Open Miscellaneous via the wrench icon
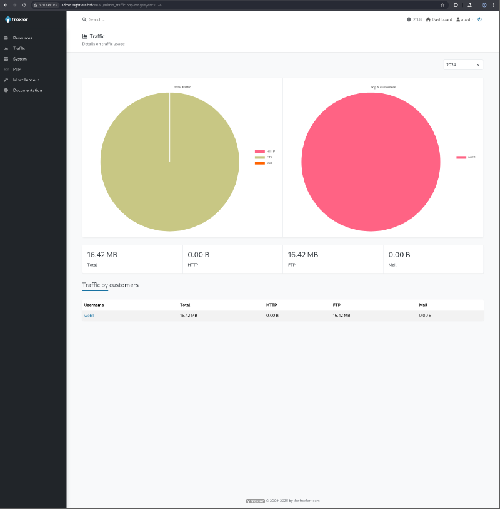500x509 pixels. click(7, 80)
